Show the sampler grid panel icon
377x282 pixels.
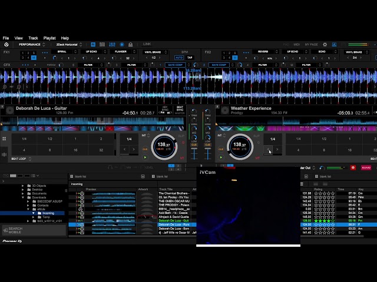pyautogui.click(x=102, y=45)
